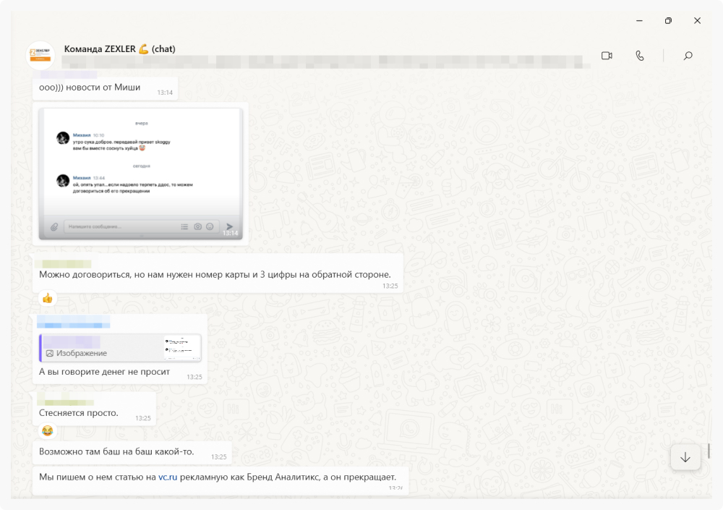Select message 'А вы говорите денег не просит'
The width and height of the screenshot is (723, 510).
104,372
